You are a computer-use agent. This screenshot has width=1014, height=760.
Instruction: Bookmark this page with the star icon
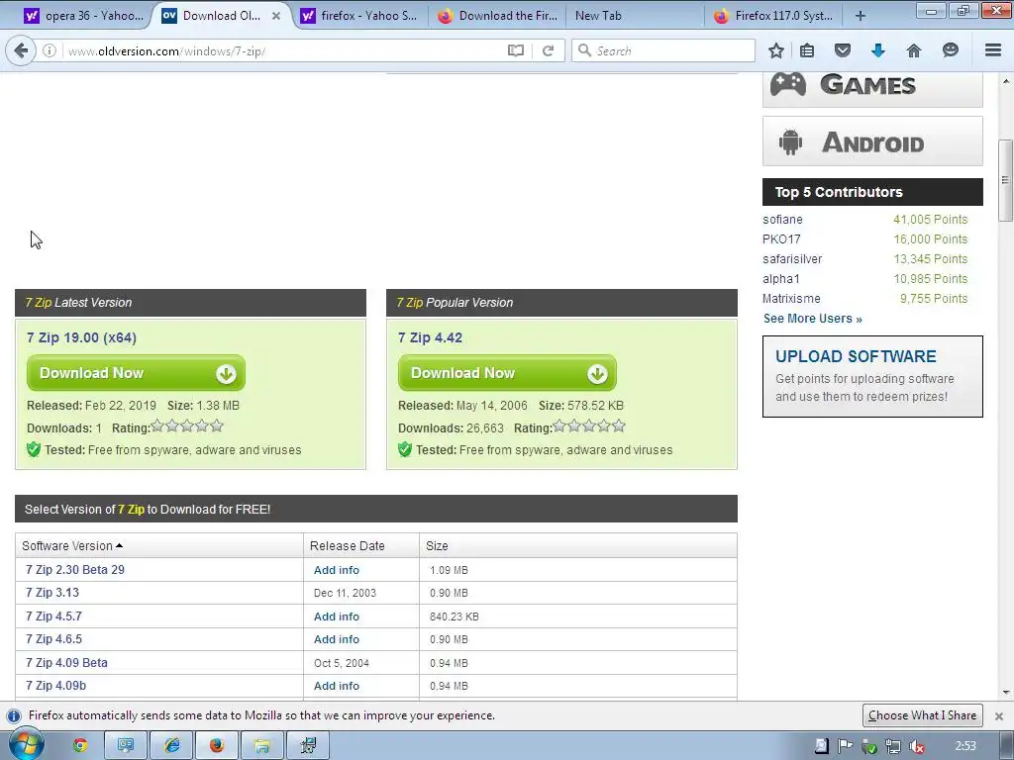(x=776, y=50)
